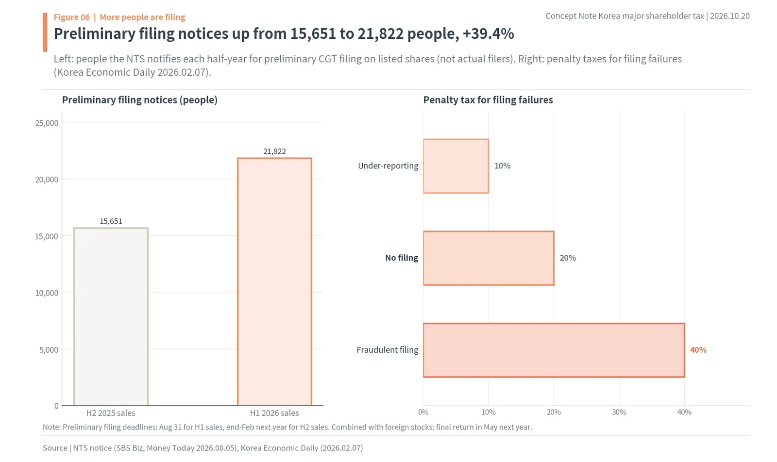Click the main headline title text
Viewport: 777px width, 462px height.
click(284, 33)
